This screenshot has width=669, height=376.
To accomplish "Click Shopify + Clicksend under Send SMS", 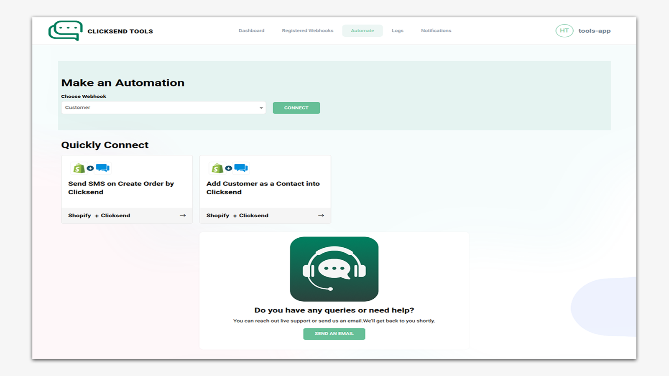I will tap(99, 216).
